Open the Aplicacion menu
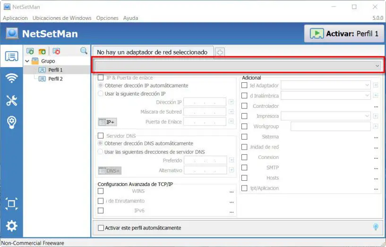The image size is (386, 247). tap(15, 18)
